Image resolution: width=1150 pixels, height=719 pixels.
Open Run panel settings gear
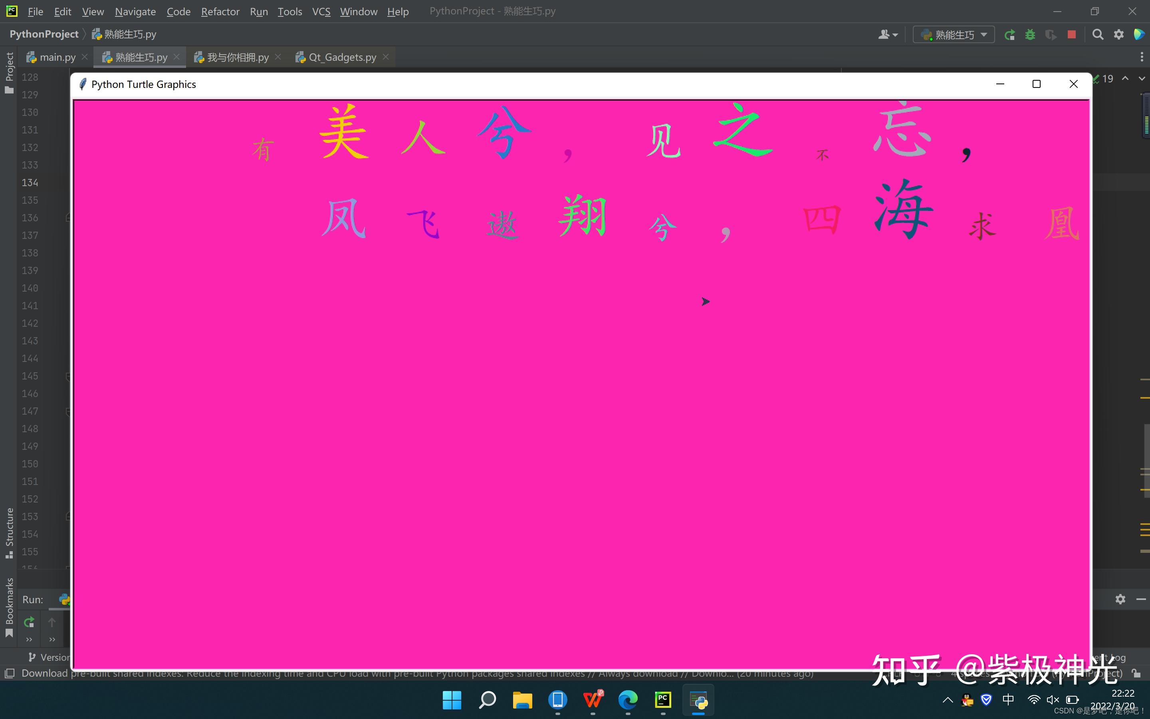tap(1120, 599)
